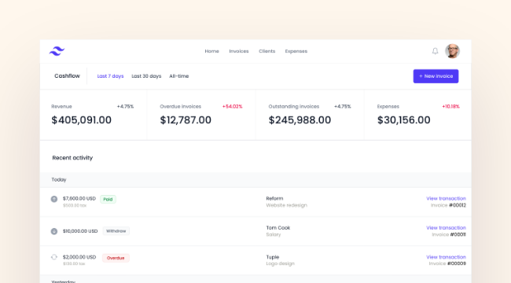Click the Overdue badge

coord(116,258)
